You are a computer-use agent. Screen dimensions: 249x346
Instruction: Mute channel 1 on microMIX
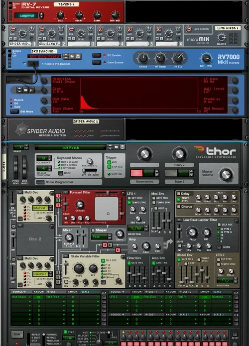point(10,39)
